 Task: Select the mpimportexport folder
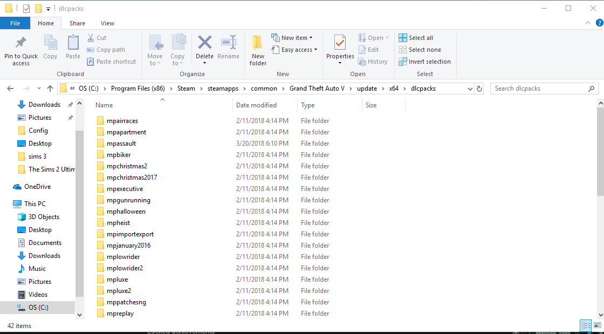click(x=130, y=234)
